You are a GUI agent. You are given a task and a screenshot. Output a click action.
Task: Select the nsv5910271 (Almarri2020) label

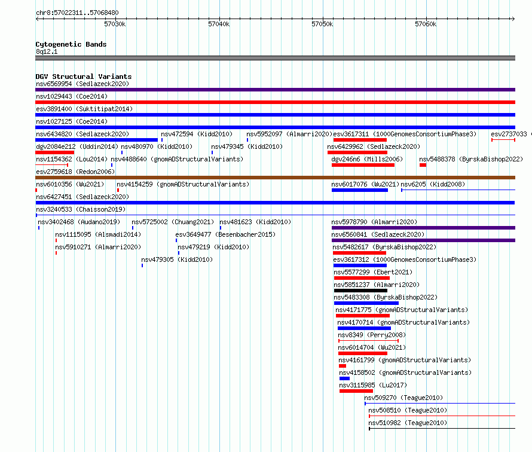98,247
